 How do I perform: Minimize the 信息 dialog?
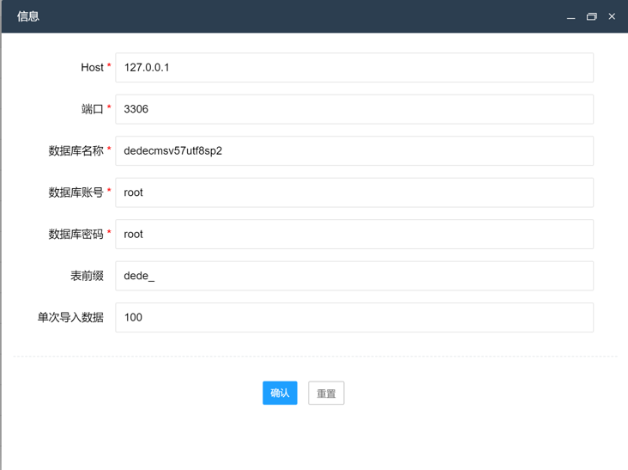point(571,17)
